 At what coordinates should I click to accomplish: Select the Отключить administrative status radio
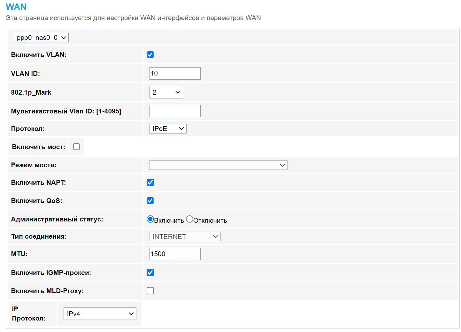tap(189, 219)
